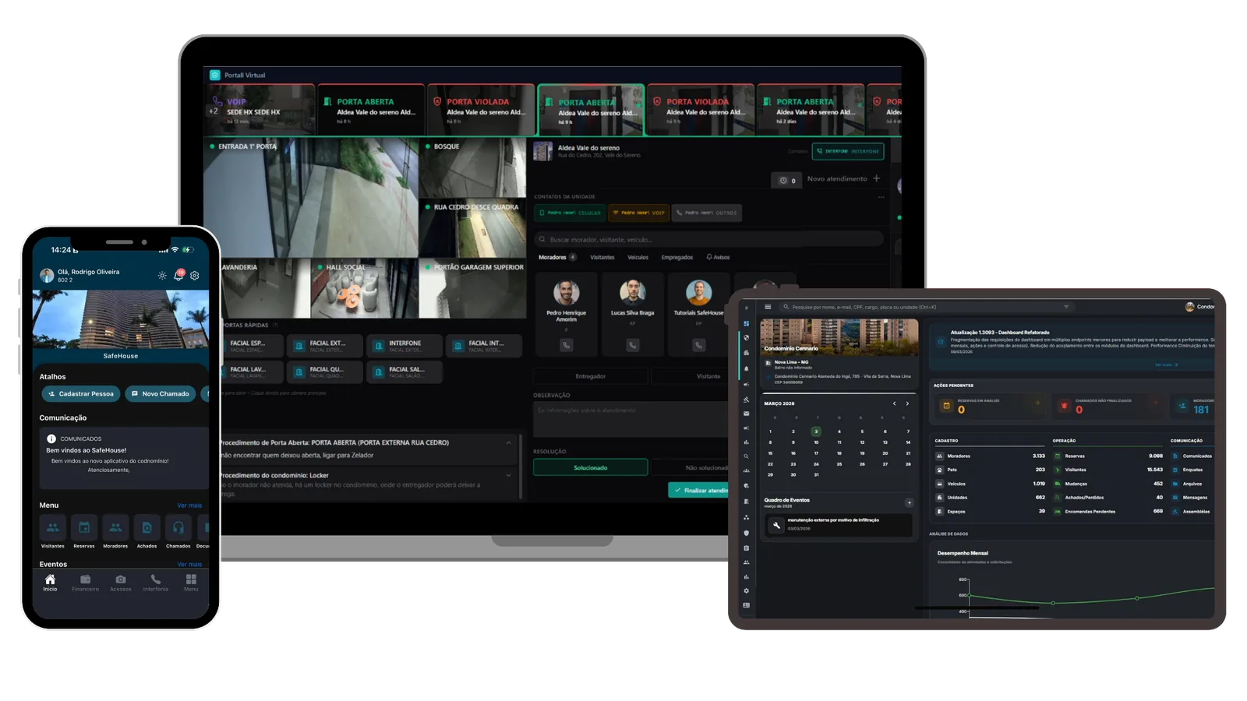Screen dimensions: 1247x701
Task: Switch to Visitantes tab on laptop
Action: point(602,257)
